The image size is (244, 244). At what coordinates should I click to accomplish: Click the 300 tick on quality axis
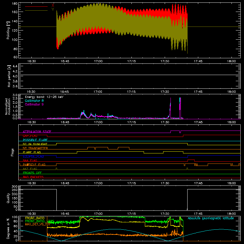pos(15,187)
